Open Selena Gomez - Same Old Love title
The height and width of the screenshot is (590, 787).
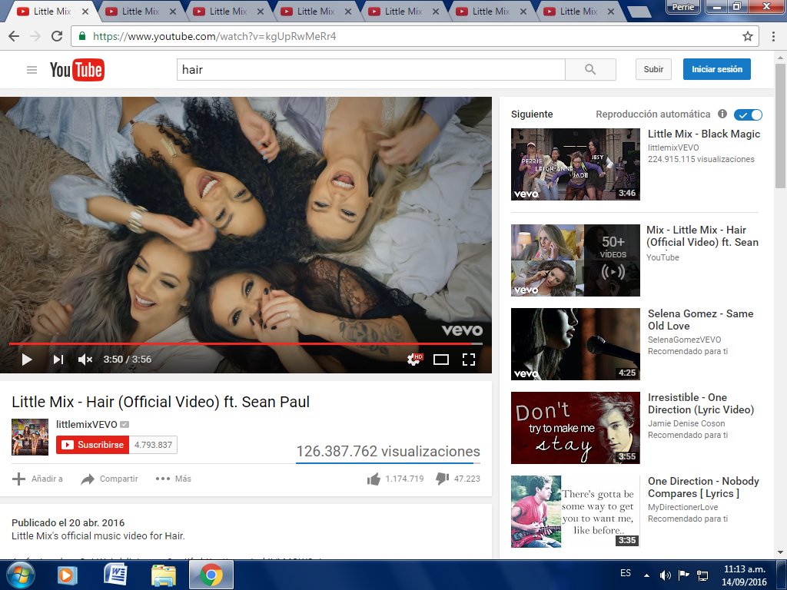pos(701,320)
